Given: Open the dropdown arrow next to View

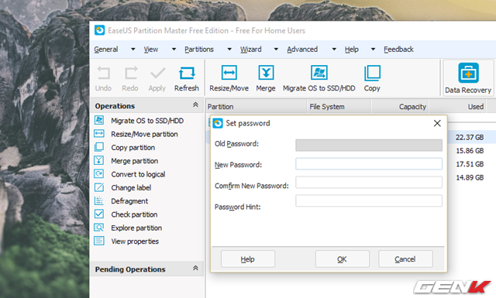Looking at the screenshot, I should coord(174,50).
